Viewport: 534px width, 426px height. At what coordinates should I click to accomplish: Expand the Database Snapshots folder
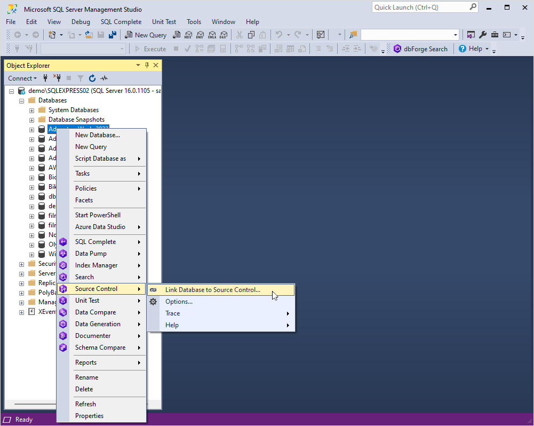click(x=31, y=120)
